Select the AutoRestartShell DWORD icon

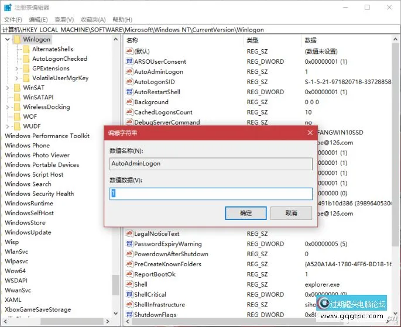(x=129, y=92)
